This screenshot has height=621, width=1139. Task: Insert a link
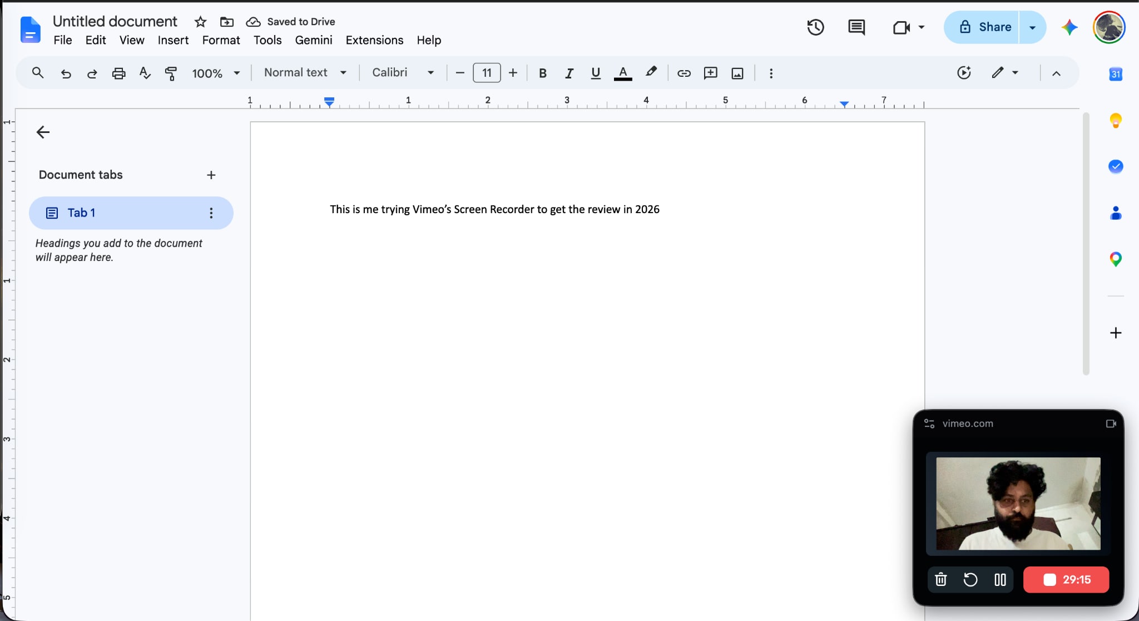(684, 73)
